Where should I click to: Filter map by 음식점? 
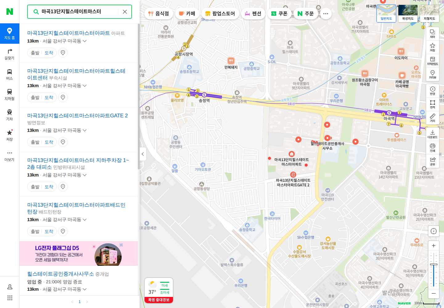158,14
